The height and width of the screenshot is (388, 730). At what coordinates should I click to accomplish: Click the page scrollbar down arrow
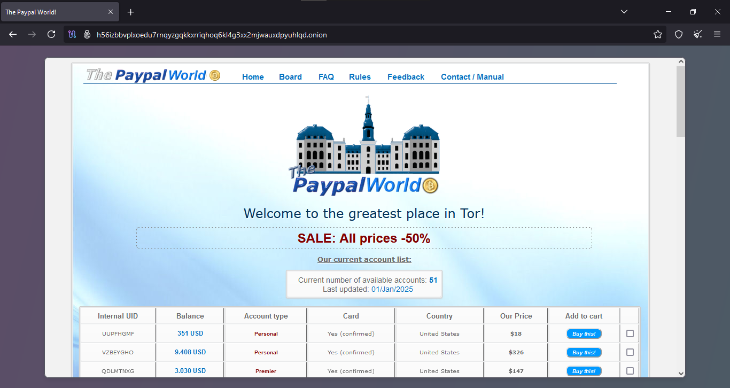coord(680,373)
